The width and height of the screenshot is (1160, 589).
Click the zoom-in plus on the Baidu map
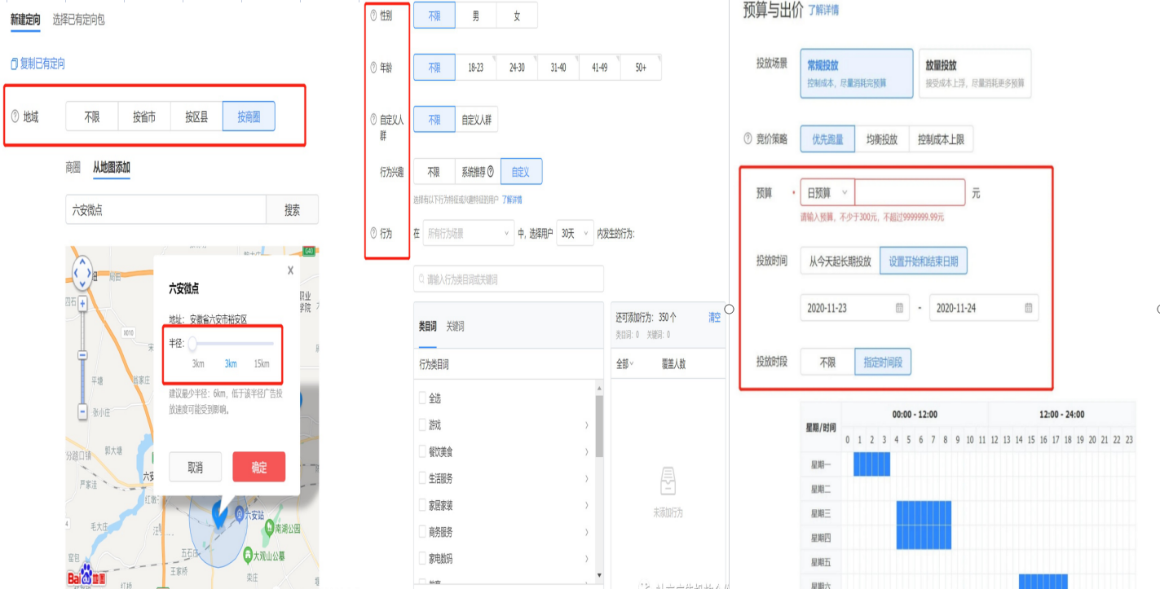(81, 304)
